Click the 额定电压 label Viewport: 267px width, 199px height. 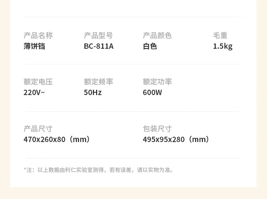tap(38, 82)
